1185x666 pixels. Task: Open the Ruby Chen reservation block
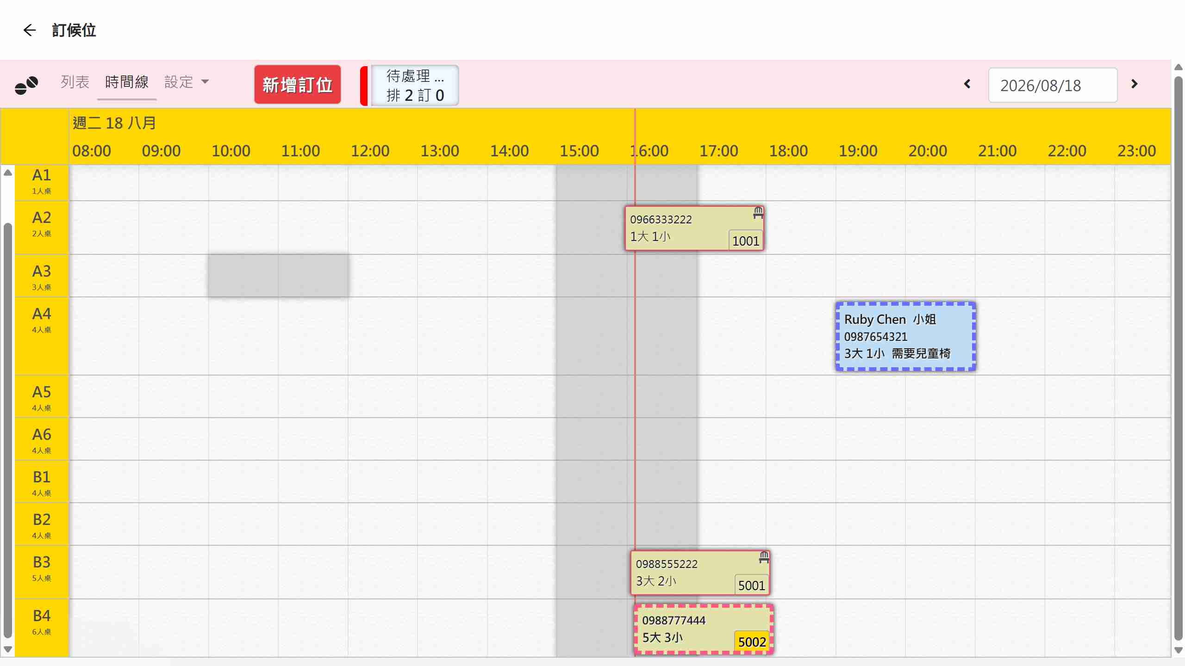pos(905,337)
